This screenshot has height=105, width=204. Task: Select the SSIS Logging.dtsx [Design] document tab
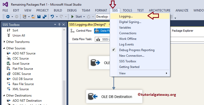pos(88,25)
